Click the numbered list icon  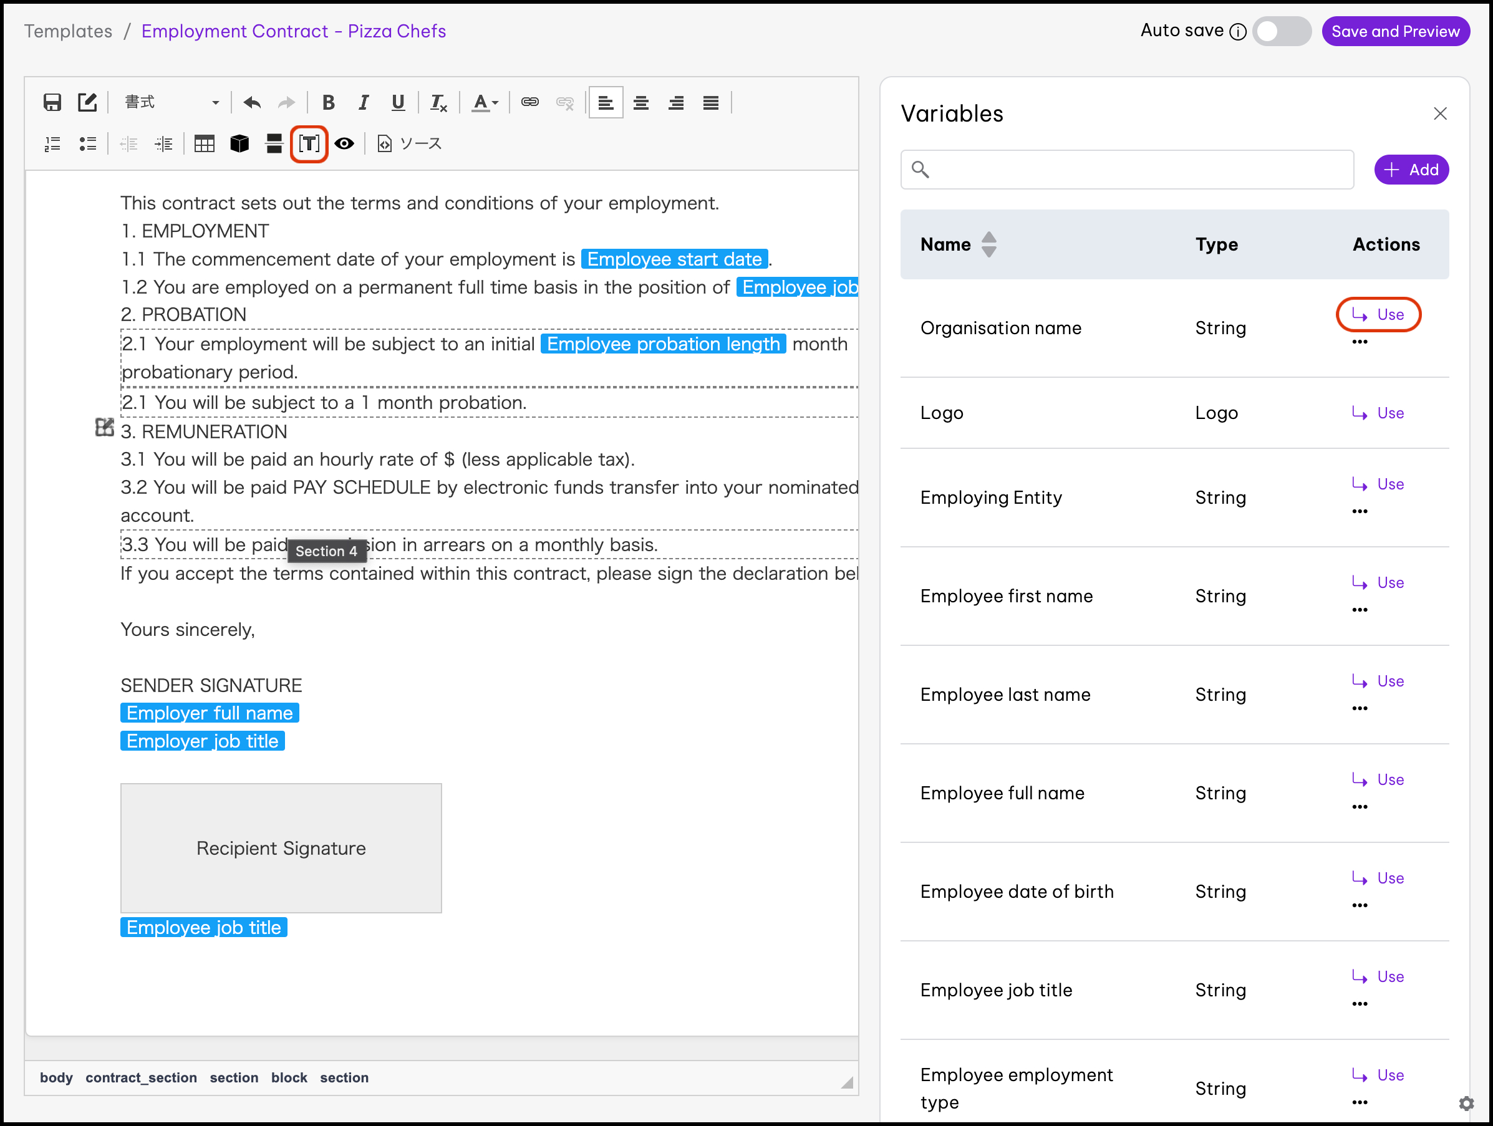52,143
